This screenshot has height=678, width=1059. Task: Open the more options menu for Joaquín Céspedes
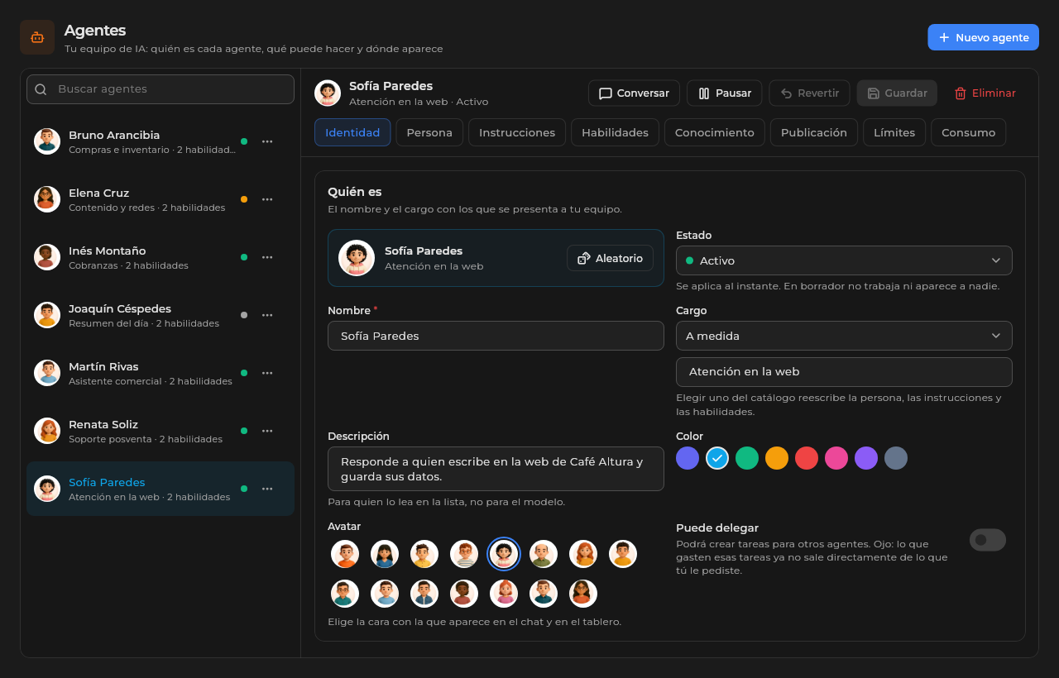coord(267,315)
